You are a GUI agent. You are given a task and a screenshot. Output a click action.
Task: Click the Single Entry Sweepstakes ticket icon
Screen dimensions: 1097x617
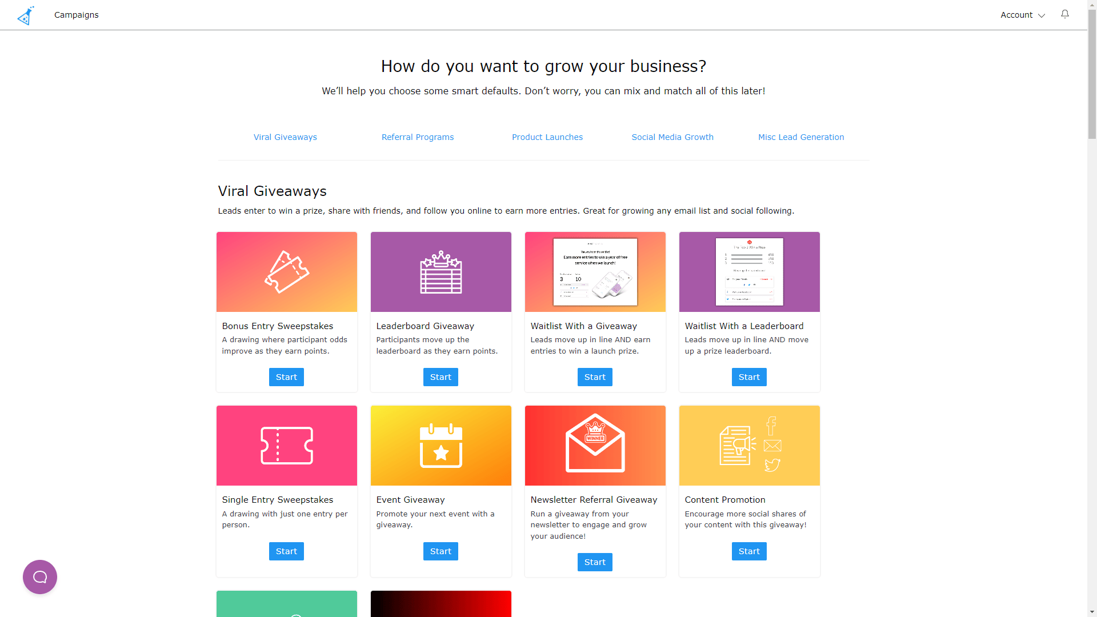[x=286, y=445]
